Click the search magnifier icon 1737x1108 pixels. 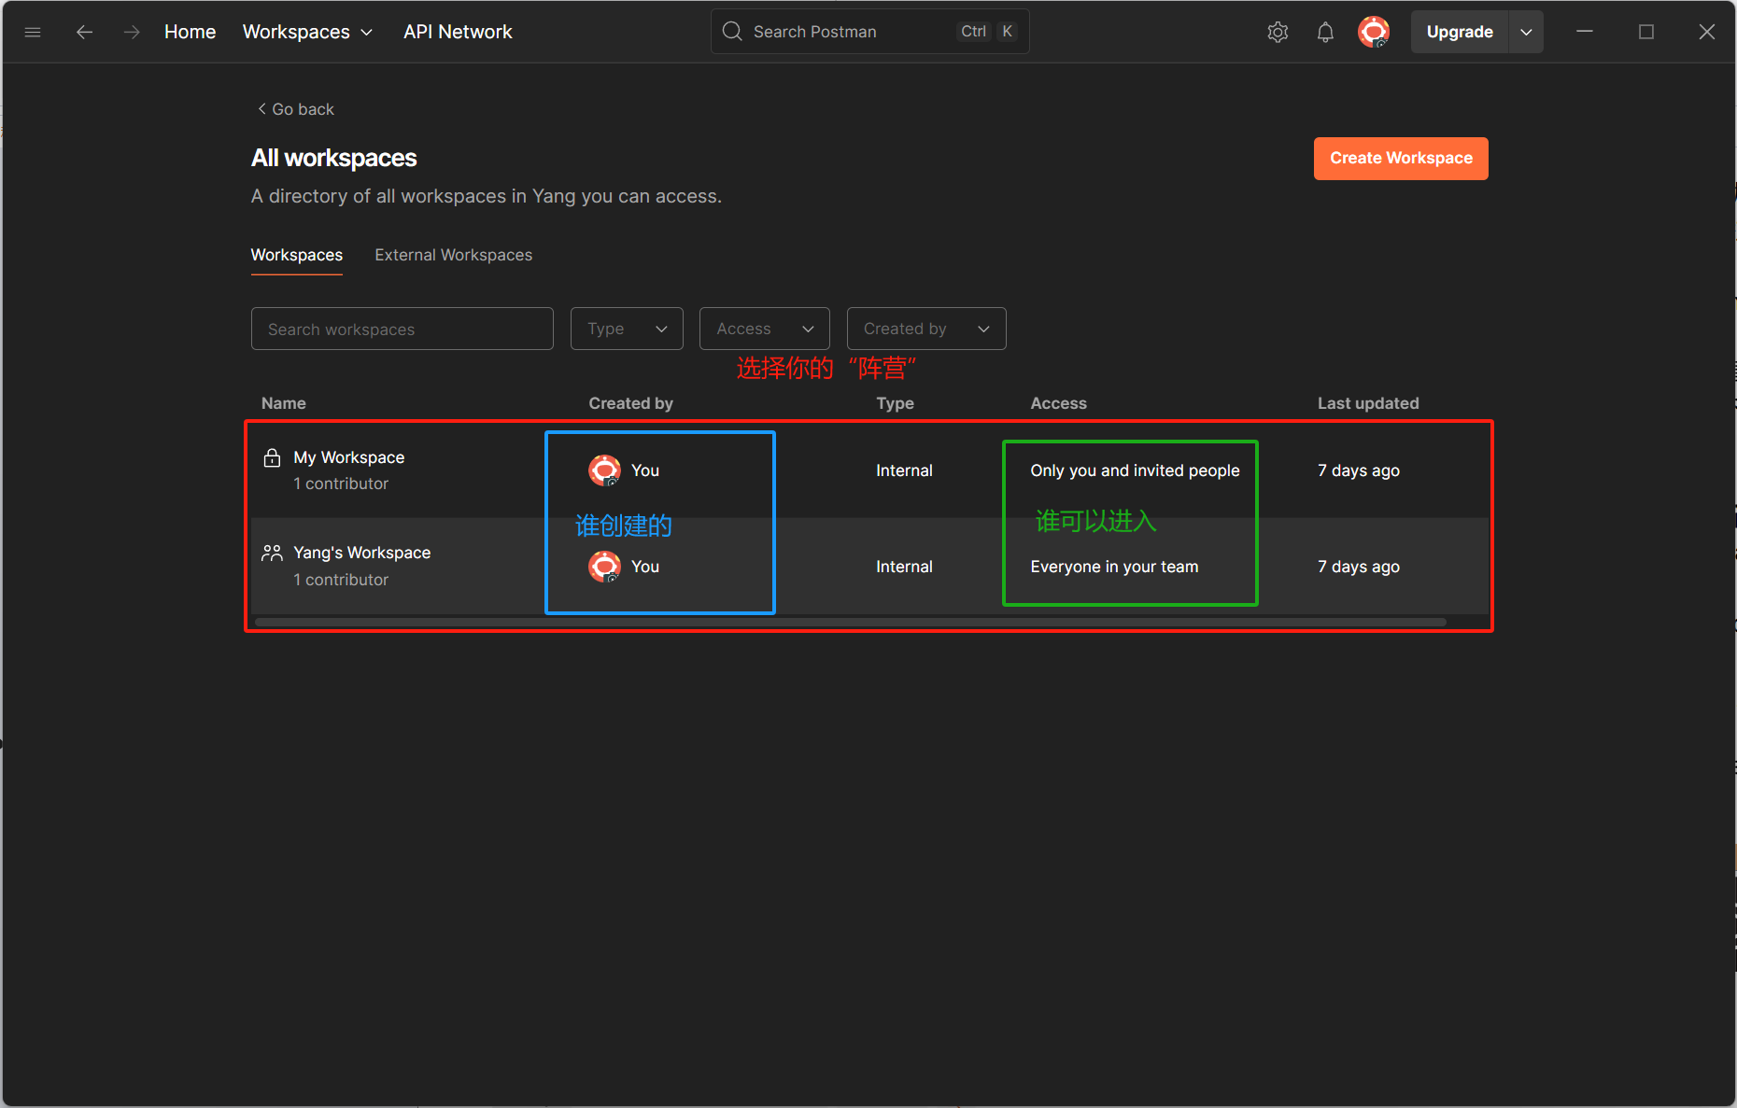(733, 32)
